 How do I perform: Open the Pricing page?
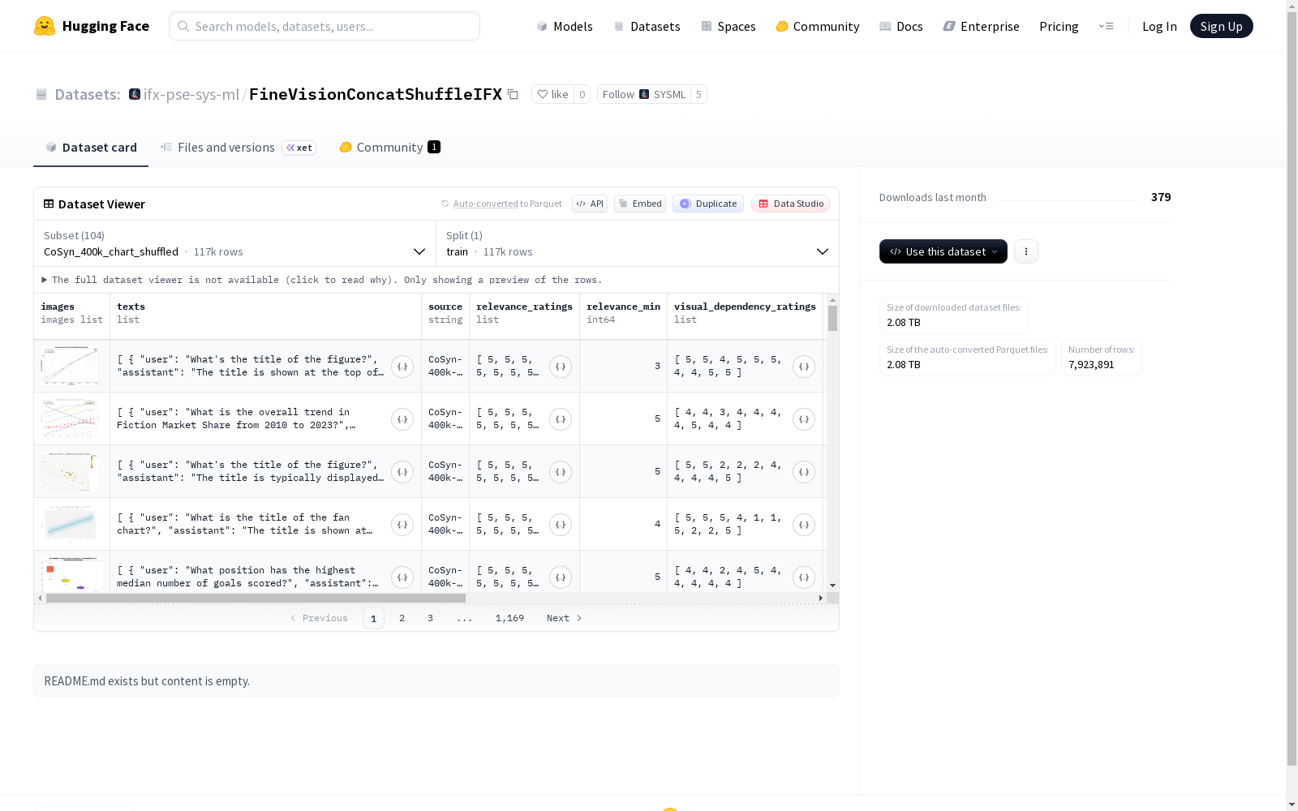1059,26
